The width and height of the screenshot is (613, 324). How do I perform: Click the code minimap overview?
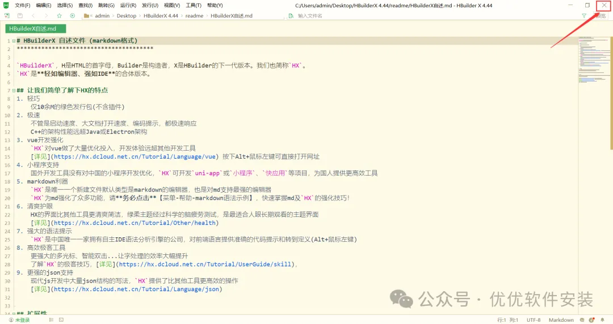(594, 59)
